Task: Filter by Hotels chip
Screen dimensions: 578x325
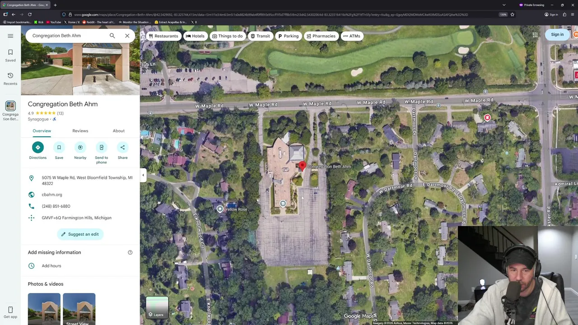Action: [195, 36]
